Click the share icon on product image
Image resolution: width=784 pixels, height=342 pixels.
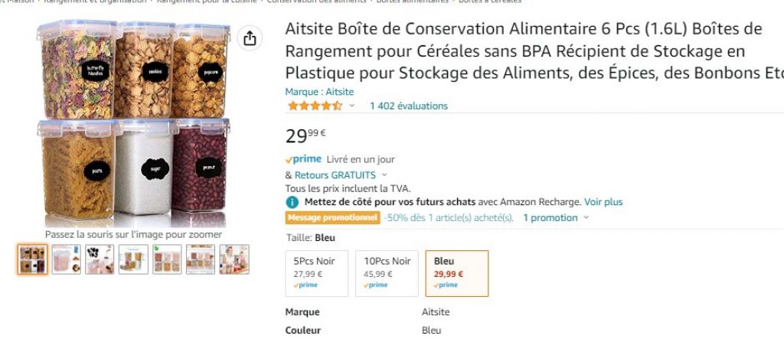[x=250, y=39]
